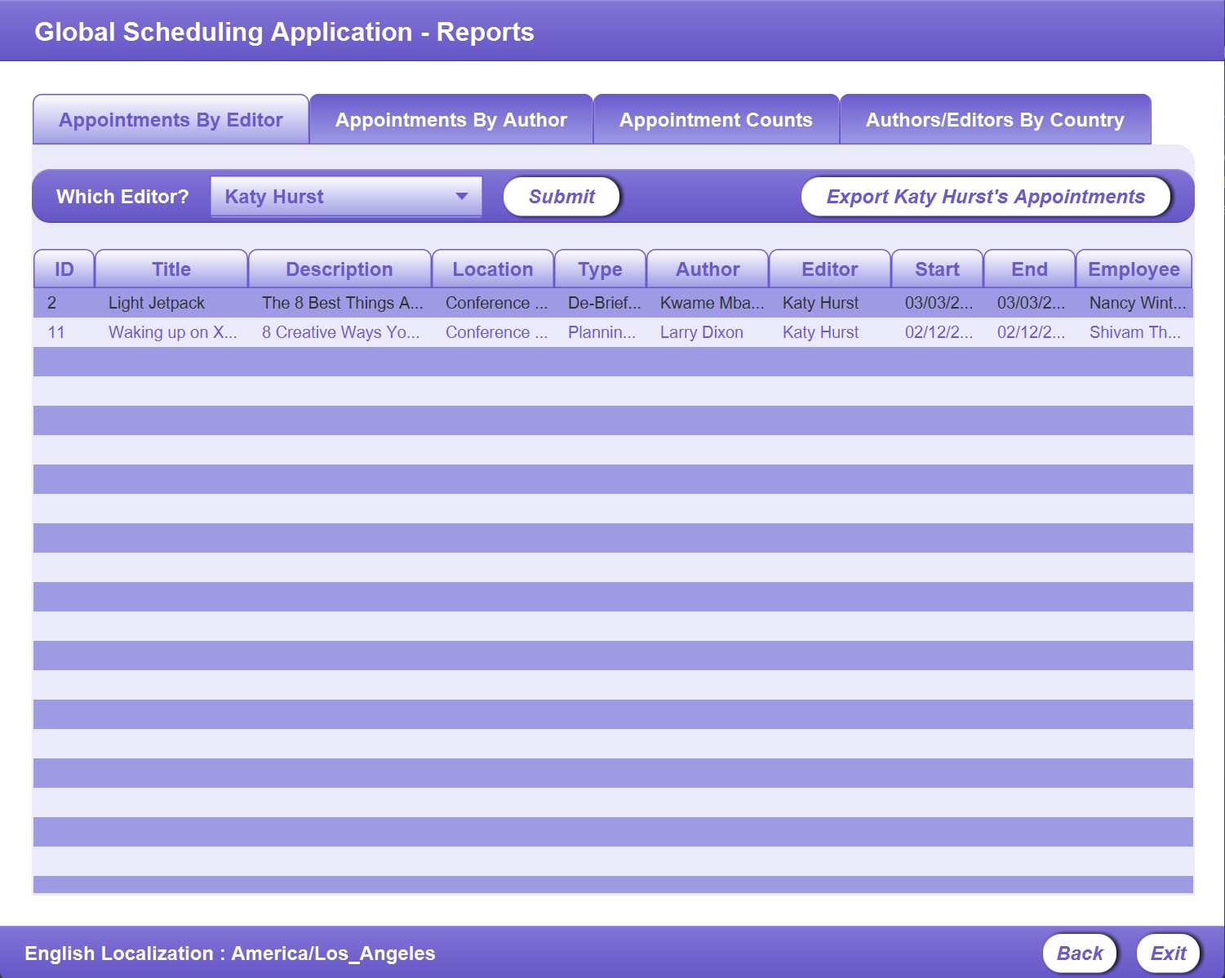The image size is (1225, 978).
Task: Click the Title column header
Action: tap(172, 268)
